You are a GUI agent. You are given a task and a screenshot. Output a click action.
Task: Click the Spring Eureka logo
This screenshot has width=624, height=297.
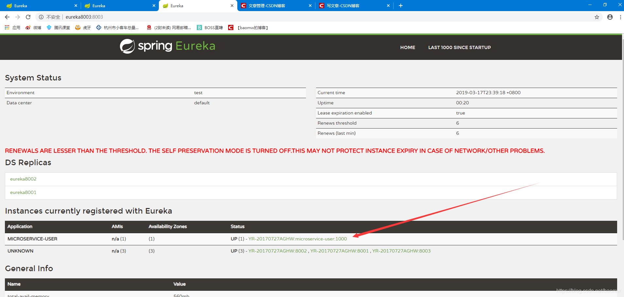click(x=167, y=46)
